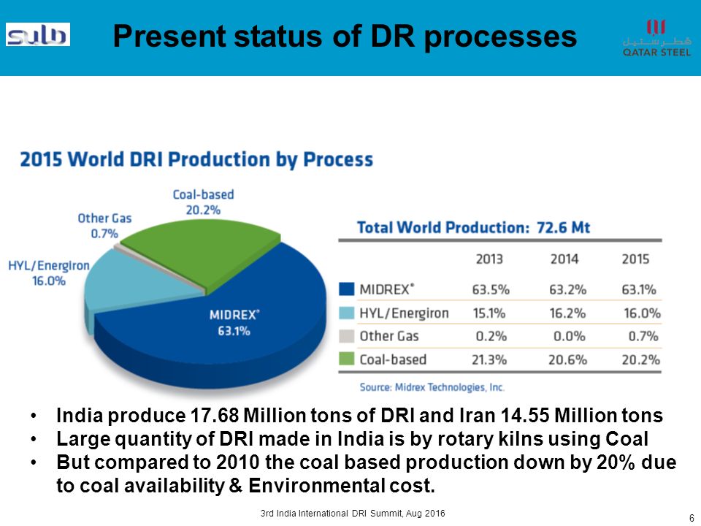Click the MIDREX row label in table

(x=386, y=289)
